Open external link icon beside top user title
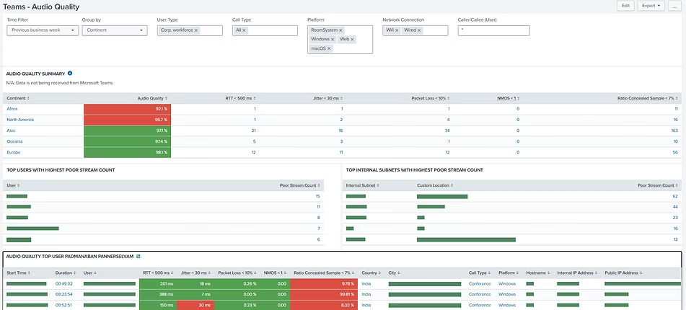The height and width of the screenshot is (310, 686). pos(138,256)
